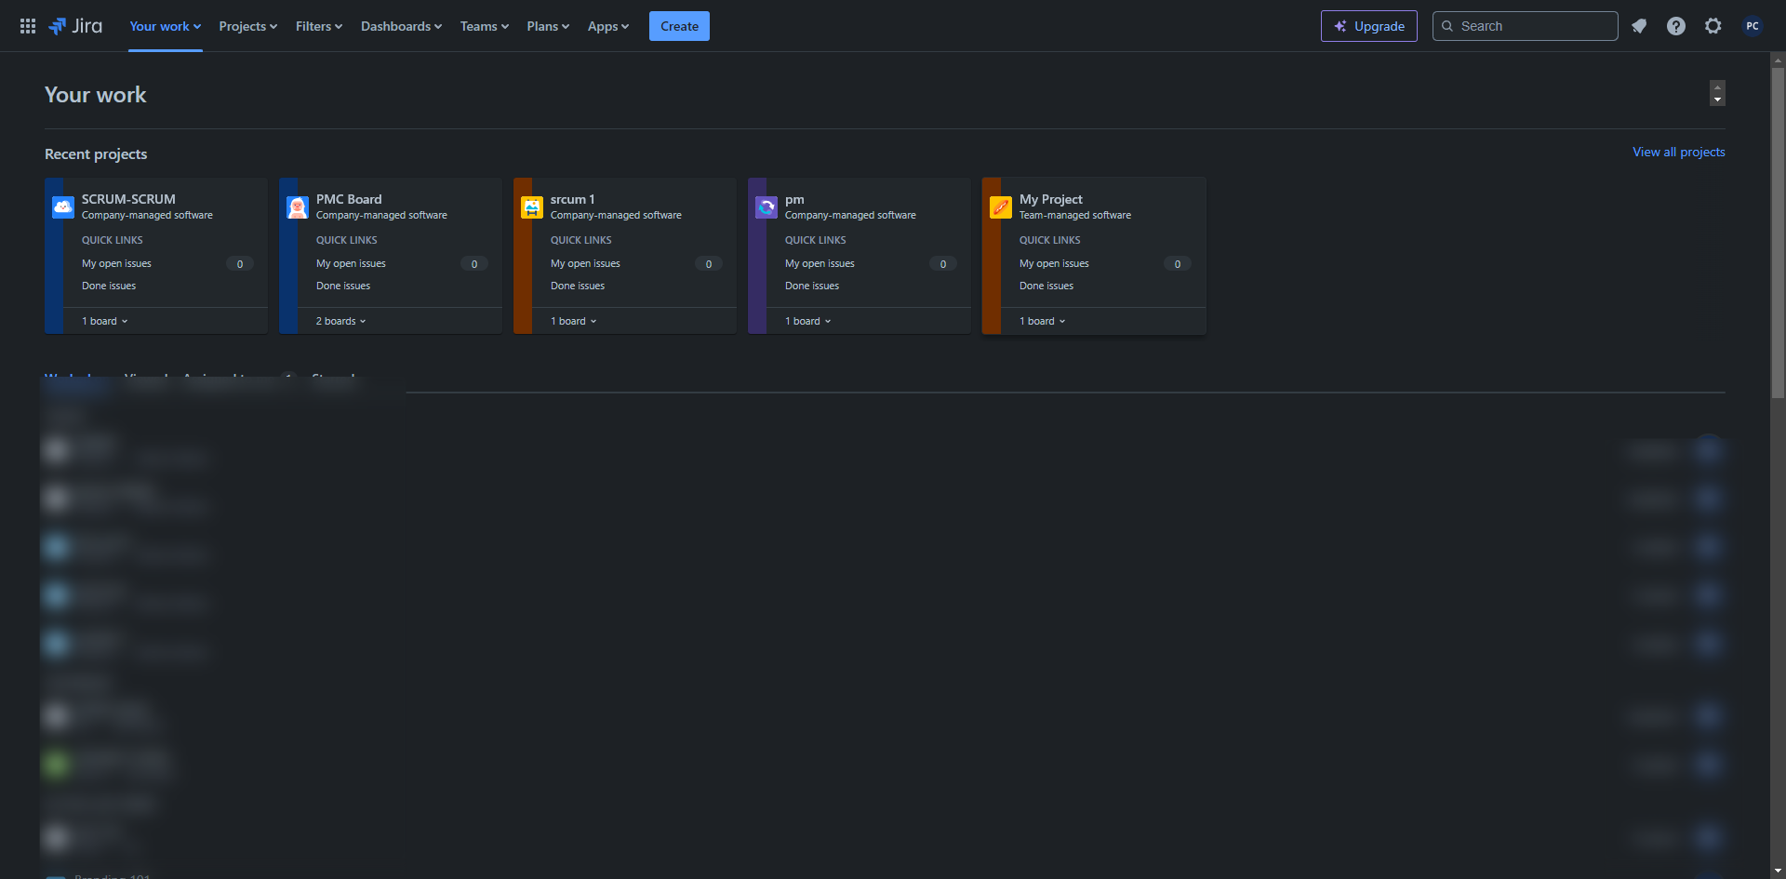The width and height of the screenshot is (1786, 879).
Task: Open the Teams menu
Action: [485, 26]
